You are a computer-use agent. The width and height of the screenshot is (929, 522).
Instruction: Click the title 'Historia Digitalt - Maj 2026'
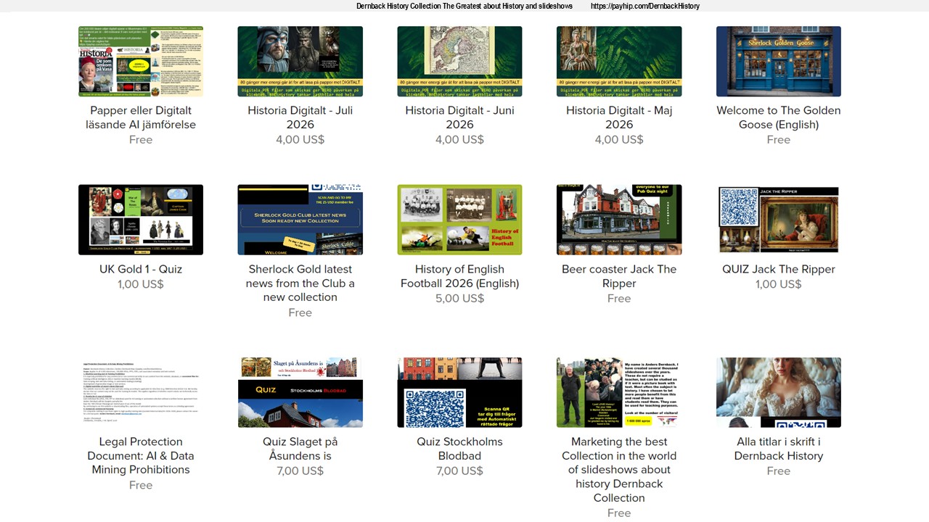[619, 117]
